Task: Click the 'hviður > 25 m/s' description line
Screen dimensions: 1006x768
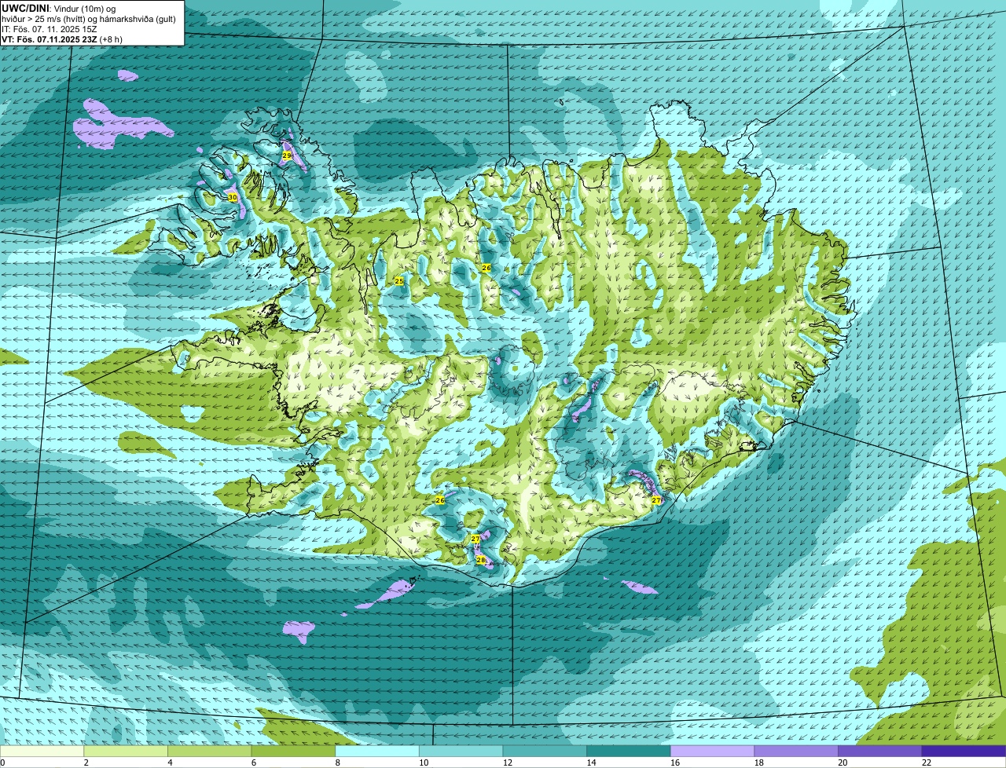Action: coord(88,19)
